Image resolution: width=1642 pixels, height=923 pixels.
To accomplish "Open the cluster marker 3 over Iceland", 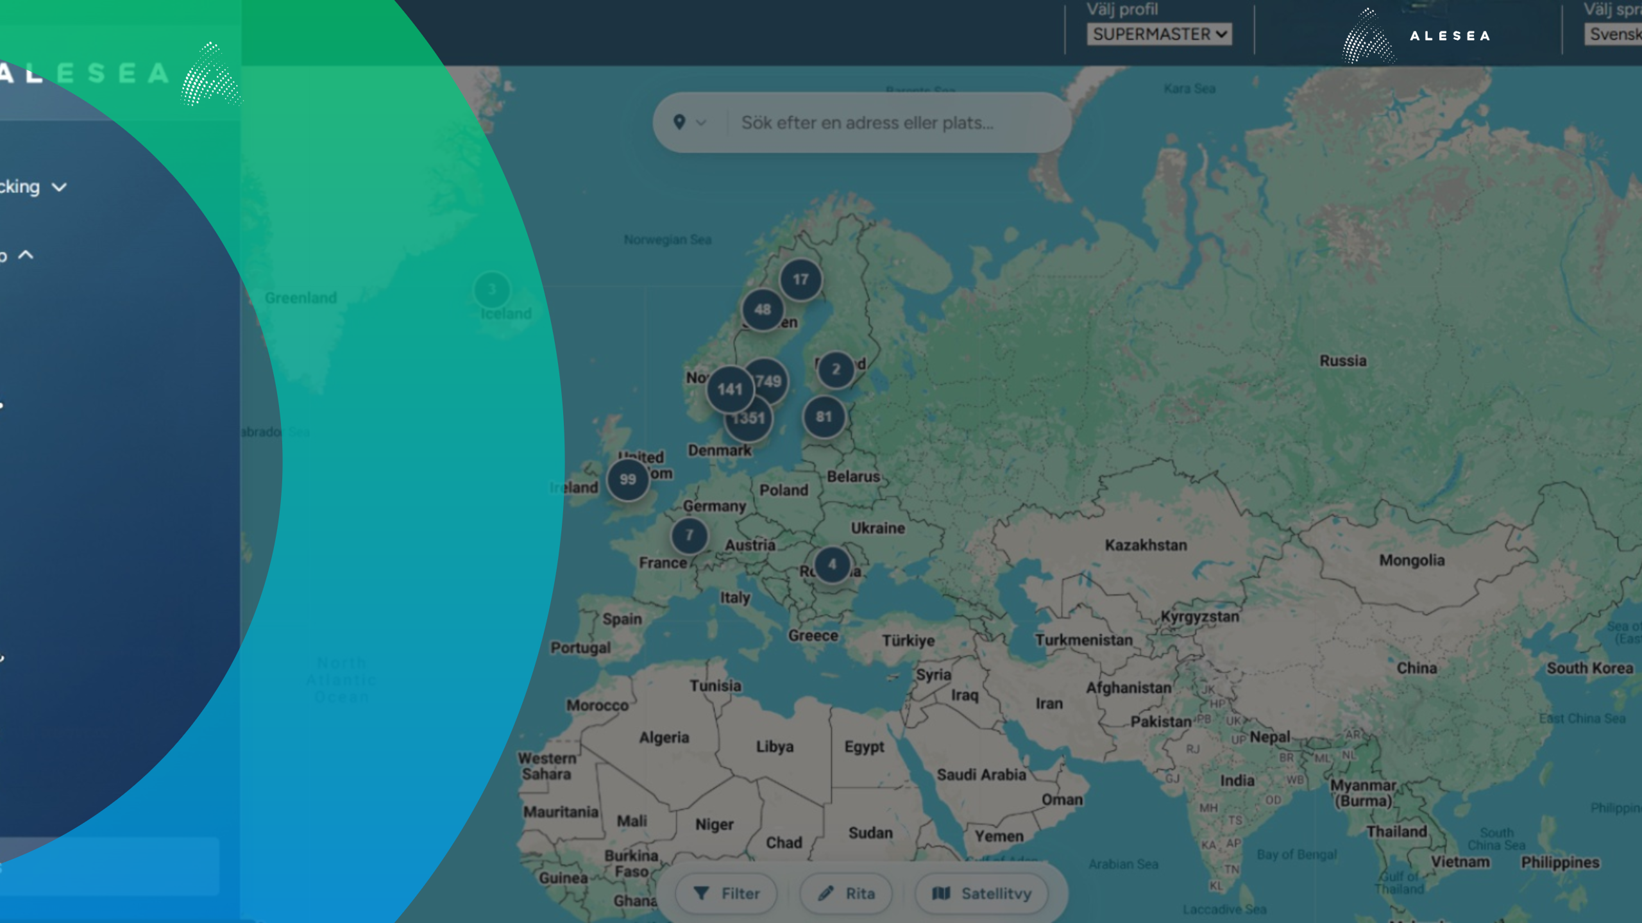I will pos(492,290).
